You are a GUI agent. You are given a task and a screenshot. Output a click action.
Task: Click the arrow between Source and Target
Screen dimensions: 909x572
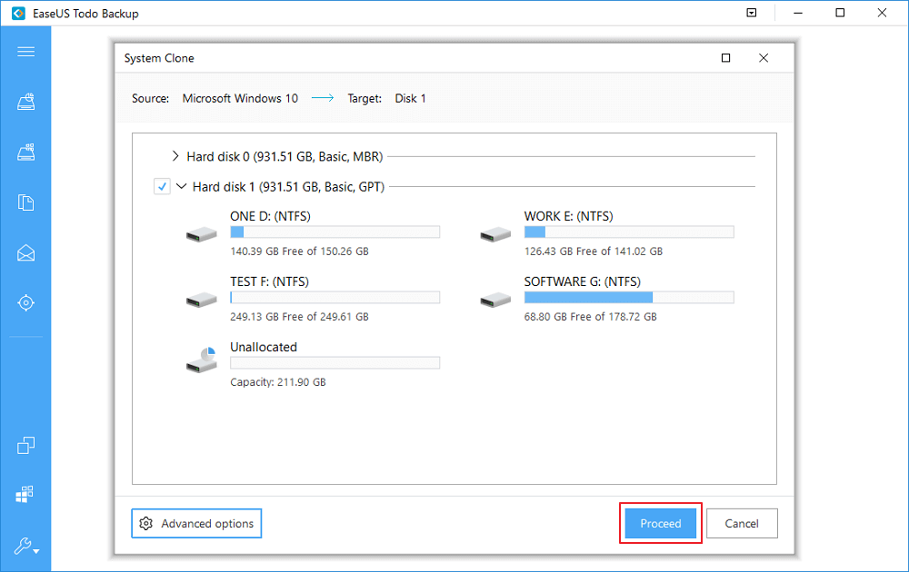coord(323,98)
